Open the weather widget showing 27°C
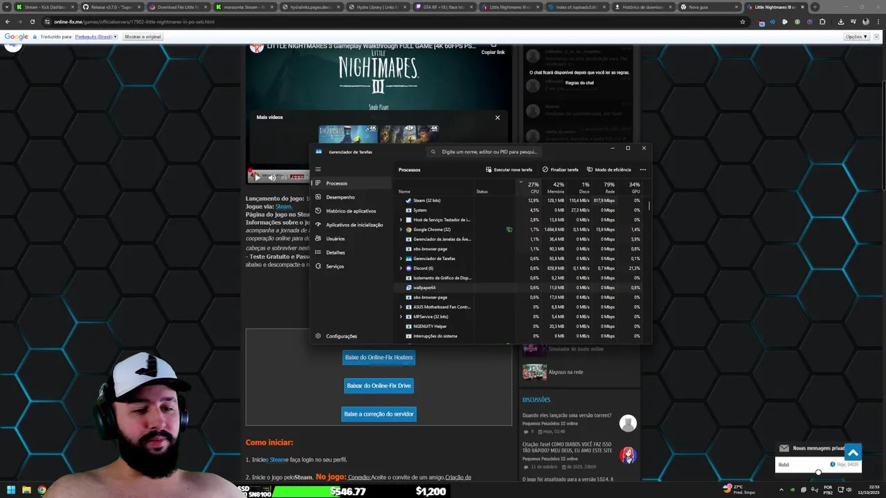Image resolution: width=886 pixels, height=498 pixels. pyautogui.click(x=739, y=490)
